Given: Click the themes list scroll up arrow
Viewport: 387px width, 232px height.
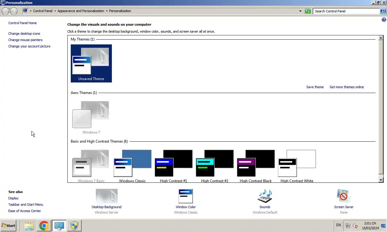Looking at the screenshot, I should click(x=381, y=38).
